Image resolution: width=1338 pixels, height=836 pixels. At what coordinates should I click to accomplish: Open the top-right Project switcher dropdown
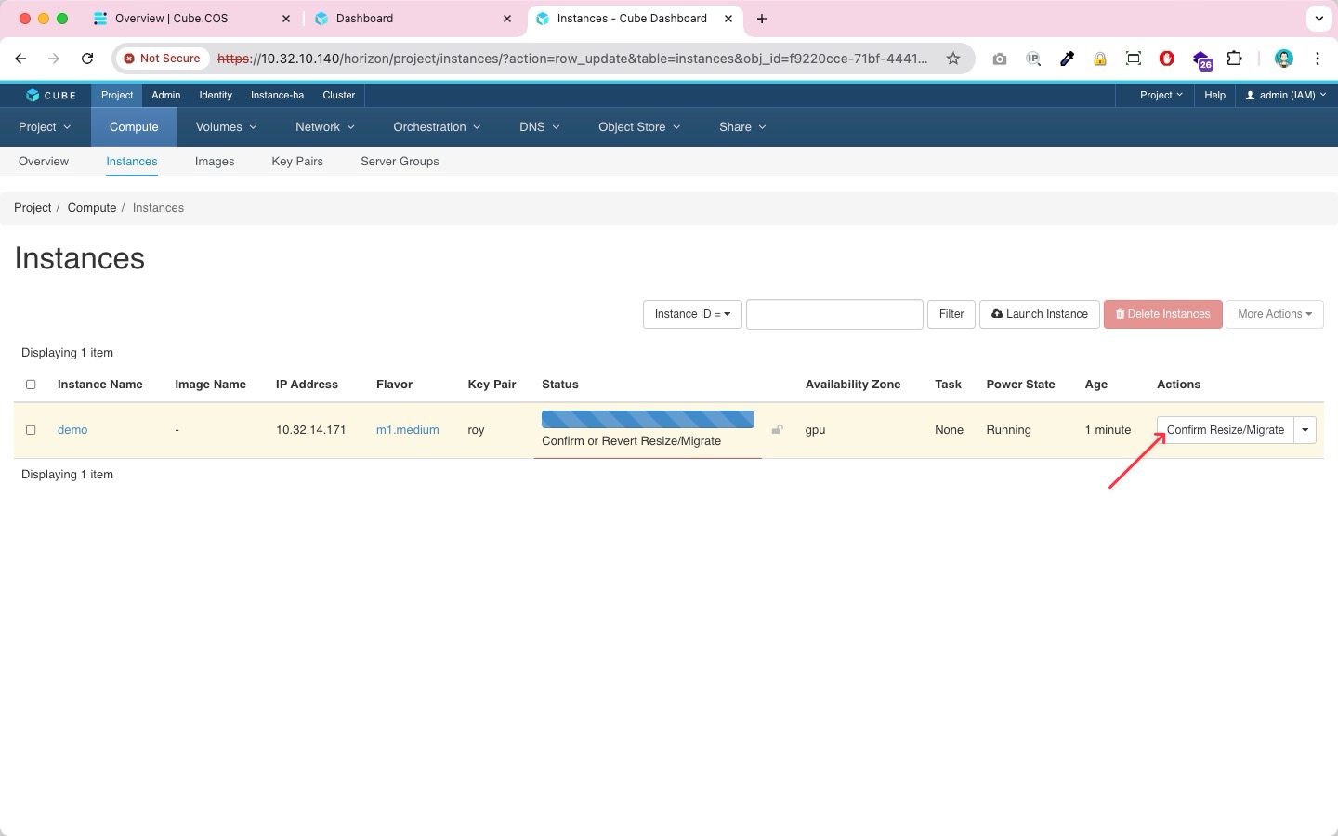click(x=1161, y=95)
